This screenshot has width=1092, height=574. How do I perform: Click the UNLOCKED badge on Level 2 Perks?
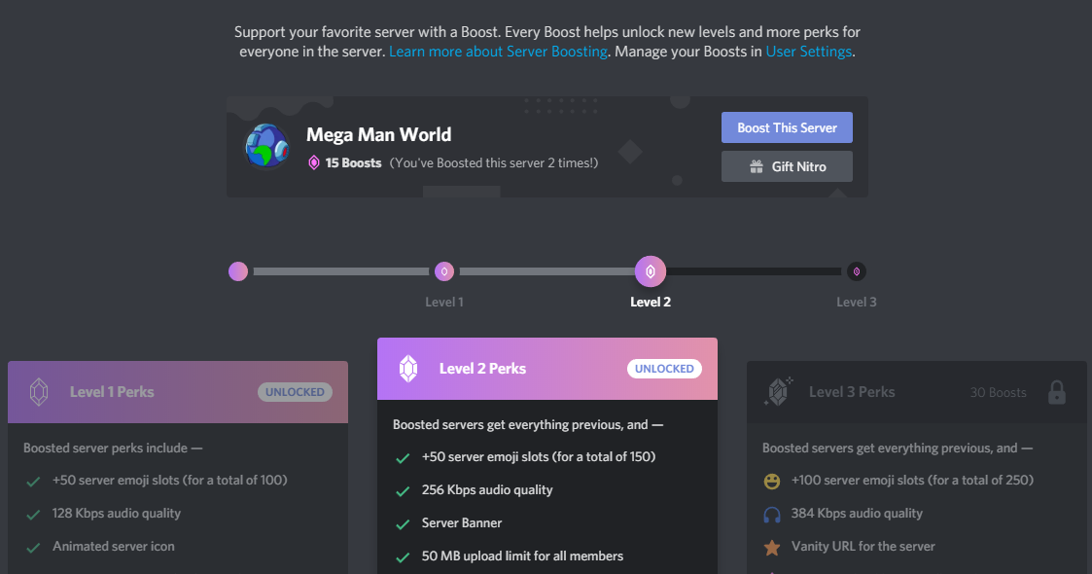664,369
